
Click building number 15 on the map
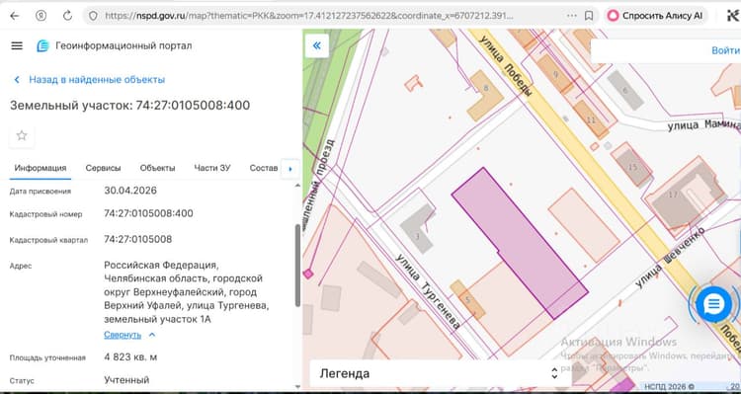pos(632,167)
